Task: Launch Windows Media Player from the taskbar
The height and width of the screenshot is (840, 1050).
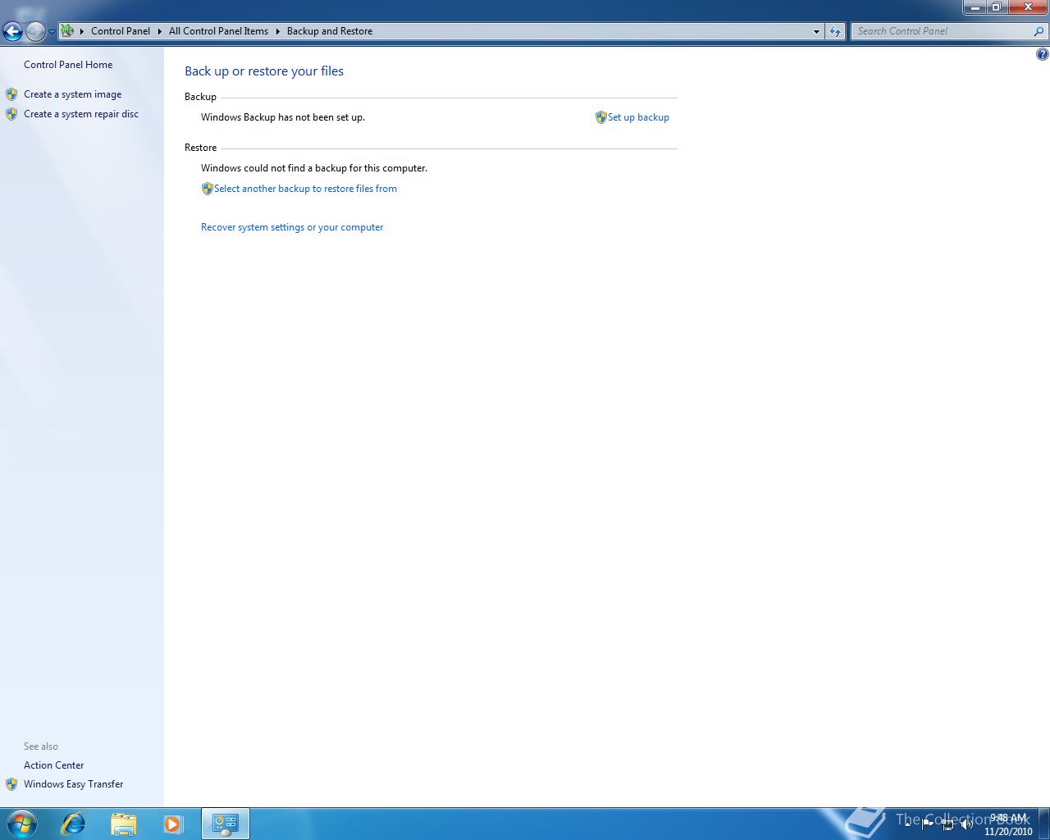Action: 173,824
